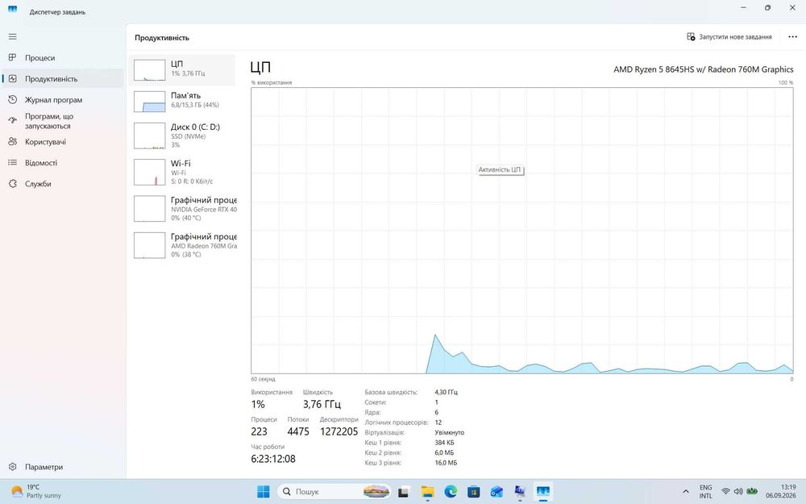The height and width of the screenshot is (504, 806).
Task: Click the 384 КБ L1 cache value
Action: click(x=444, y=442)
